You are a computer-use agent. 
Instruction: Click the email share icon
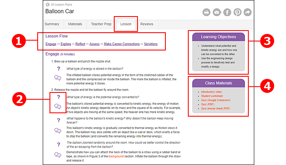coord(217,12)
